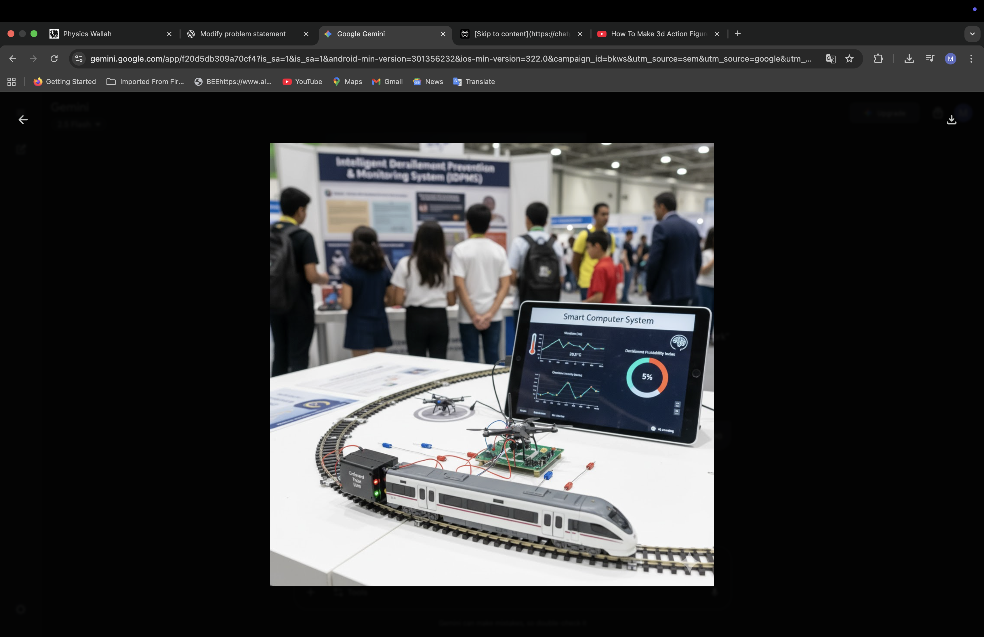The height and width of the screenshot is (637, 984).
Task: Open Gmail bookmark
Action: click(387, 82)
